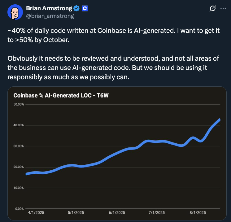This screenshot has width=231, height=222.
Task: Click the 6/1/2025 date label
Action: pos(116,213)
